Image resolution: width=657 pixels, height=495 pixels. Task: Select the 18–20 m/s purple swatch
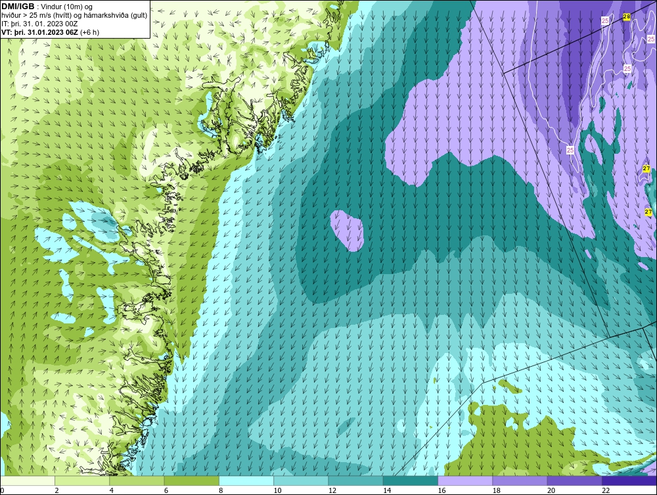[x=520, y=481]
